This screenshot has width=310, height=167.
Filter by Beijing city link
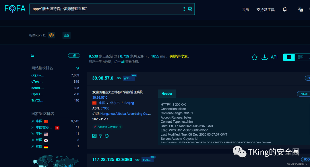129,103
